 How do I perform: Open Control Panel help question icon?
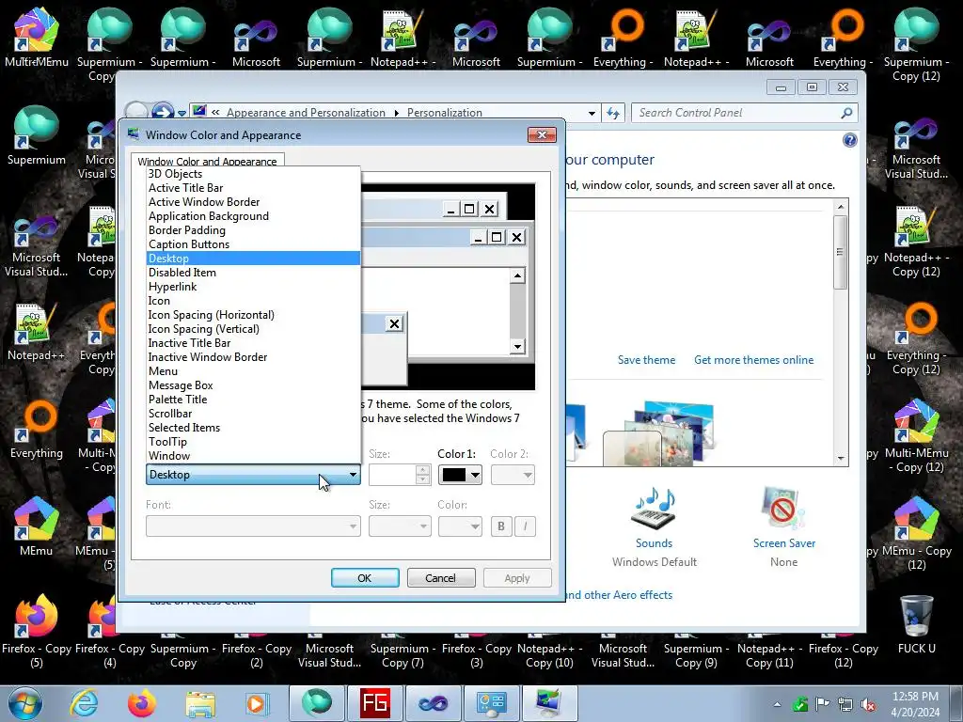pos(850,141)
